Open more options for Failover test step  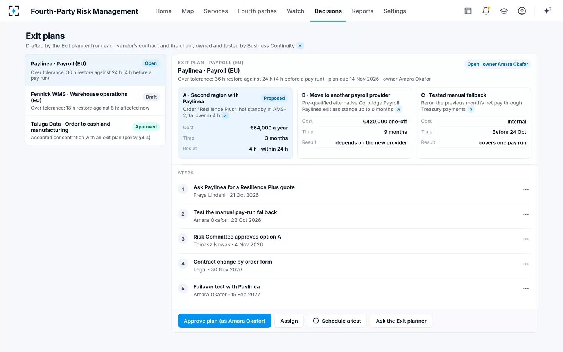point(526,289)
